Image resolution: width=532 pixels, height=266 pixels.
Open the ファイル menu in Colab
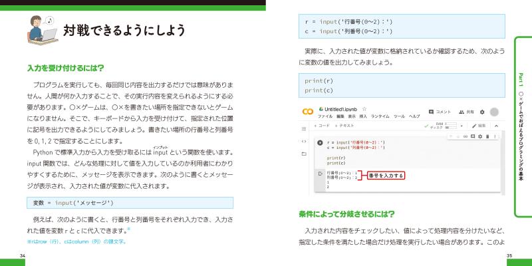(x=325, y=116)
